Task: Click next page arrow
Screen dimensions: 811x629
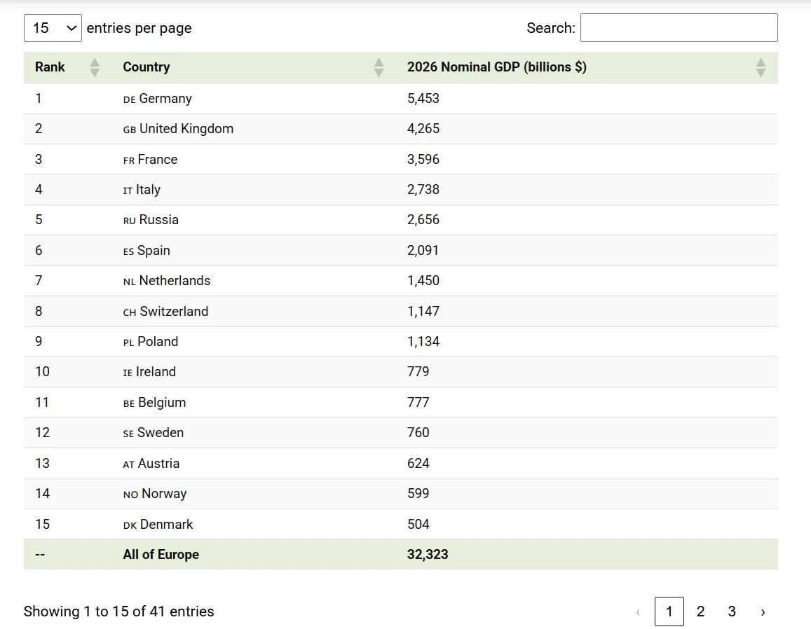Action: [763, 611]
